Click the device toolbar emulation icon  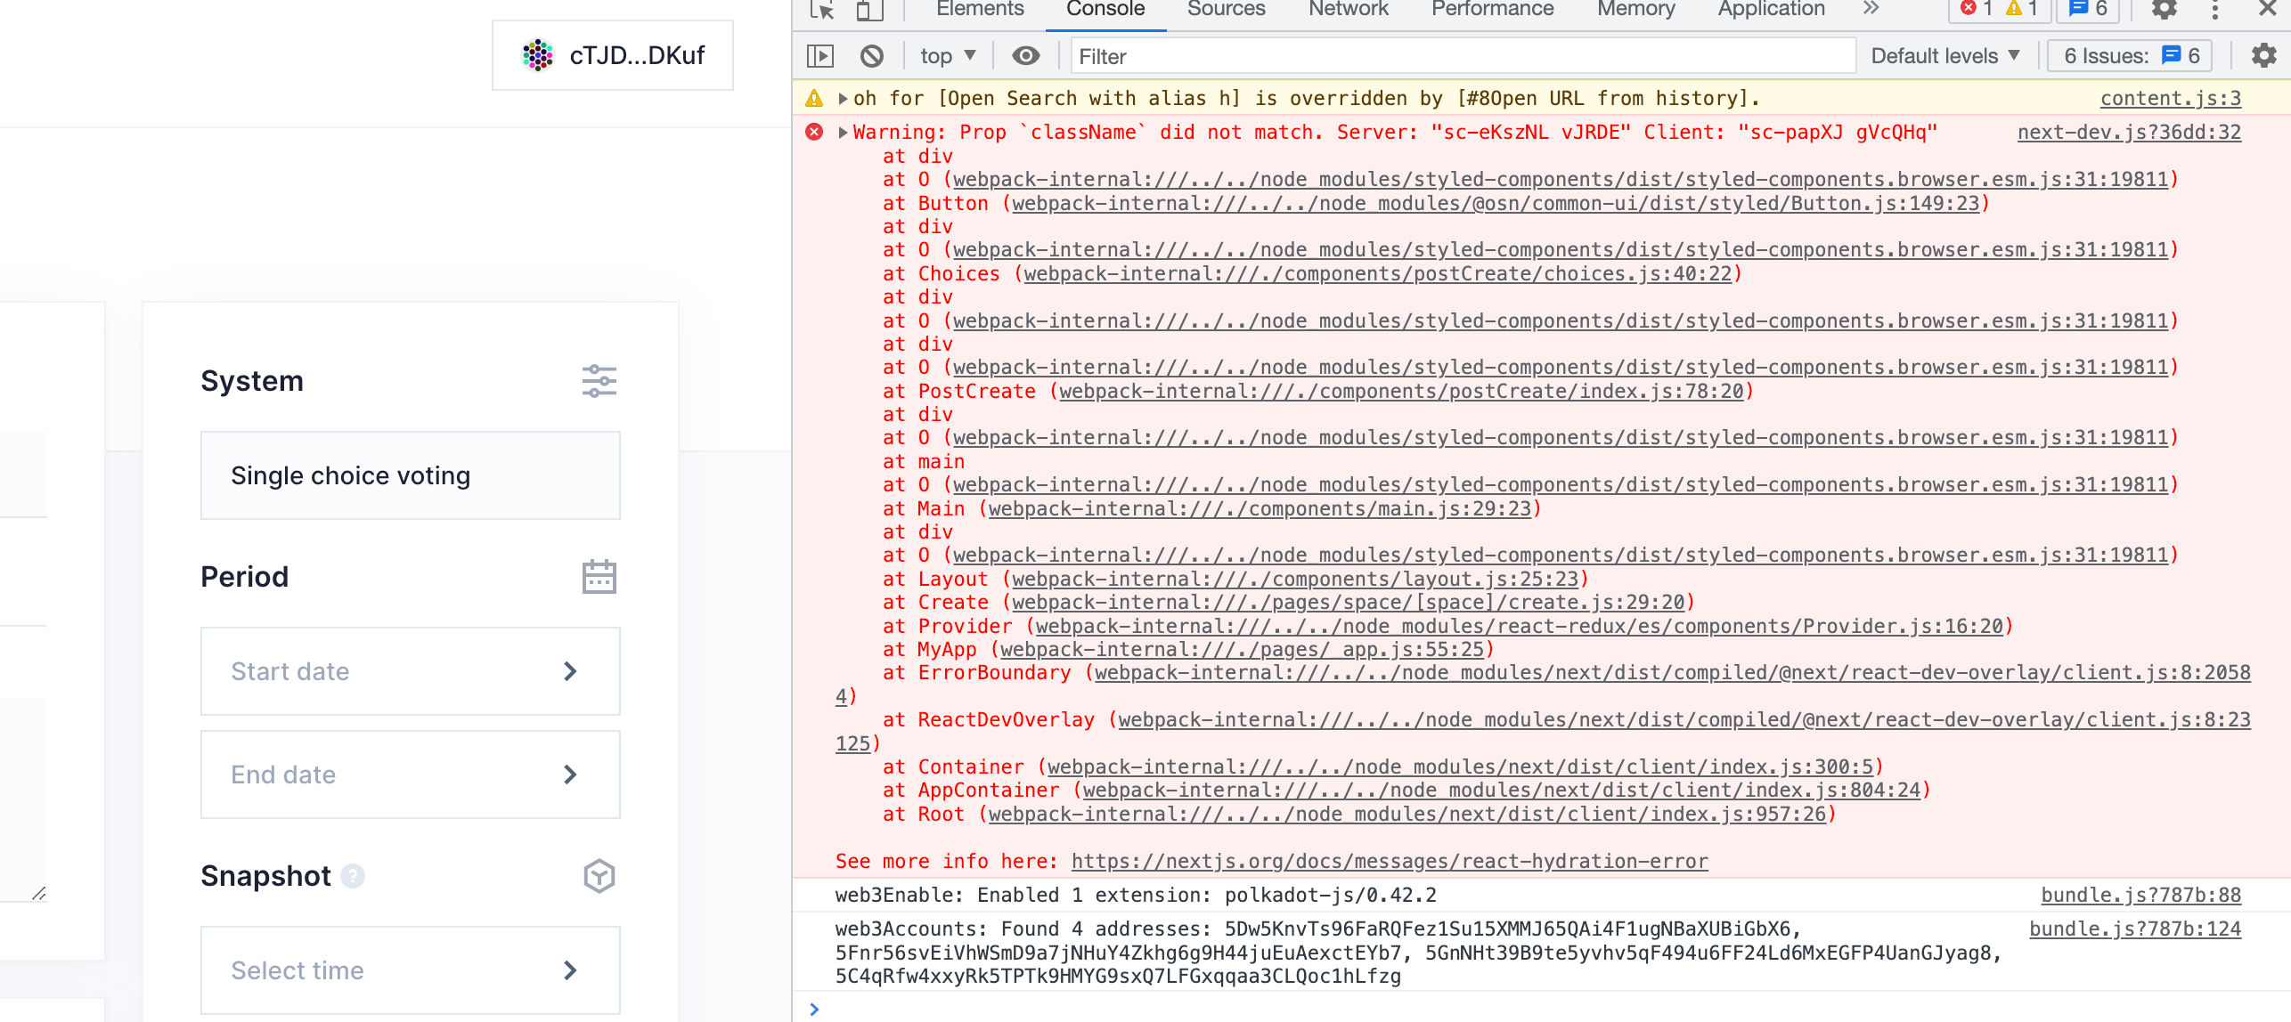[870, 12]
